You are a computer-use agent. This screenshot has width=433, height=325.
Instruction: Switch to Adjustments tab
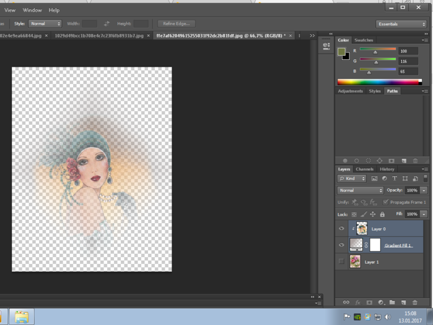351,91
